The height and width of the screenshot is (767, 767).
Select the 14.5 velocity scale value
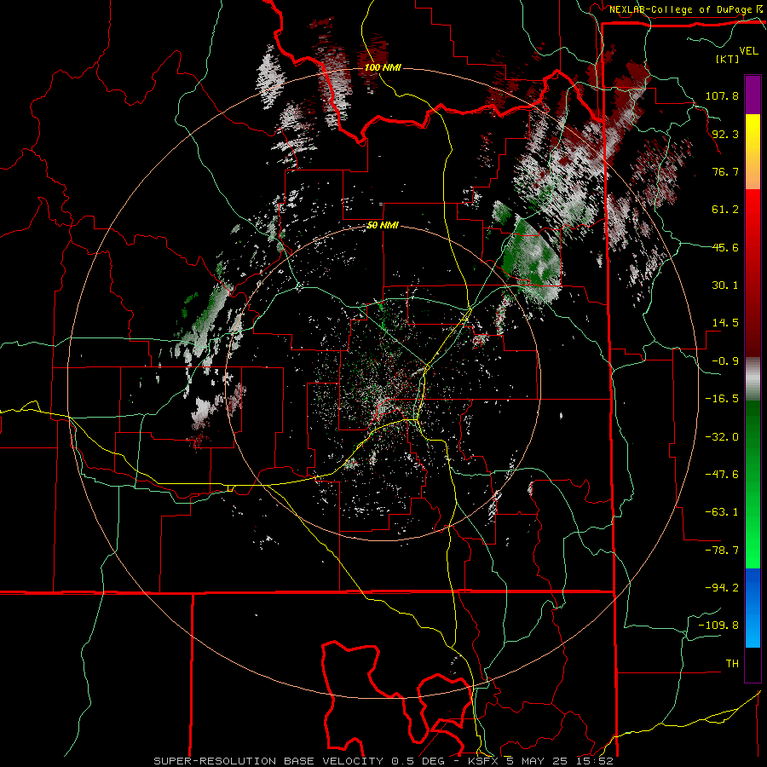[725, 323]
